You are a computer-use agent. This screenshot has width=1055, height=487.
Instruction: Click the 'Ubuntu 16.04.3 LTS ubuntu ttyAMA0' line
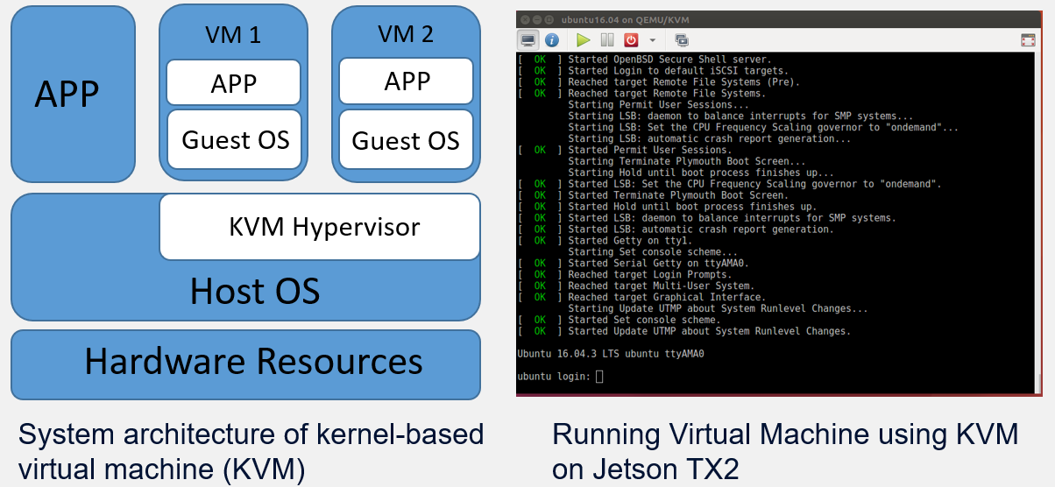click(x=611, y=354)
